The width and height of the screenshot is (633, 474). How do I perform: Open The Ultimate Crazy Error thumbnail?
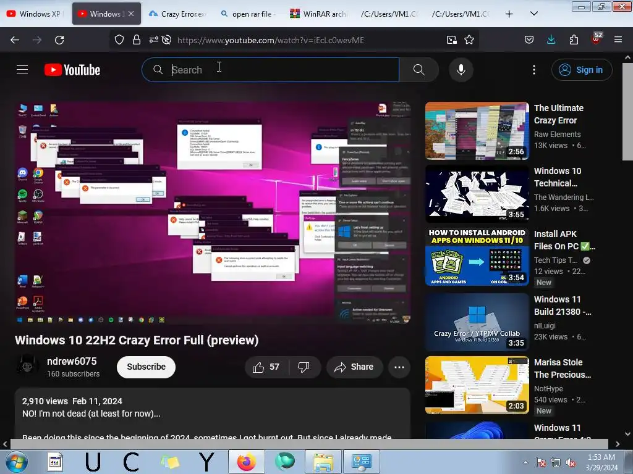coord(477,131)
